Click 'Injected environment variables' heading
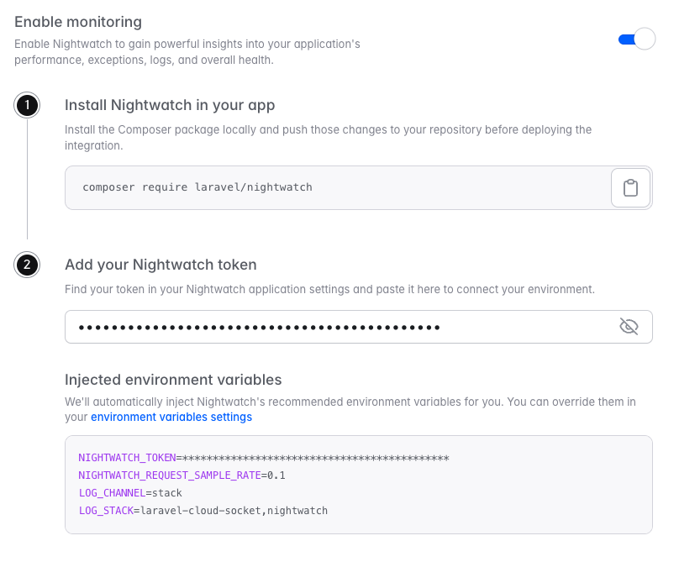Image resolution: width=679 pixels, height=583 pixels. pyautogui.click(x=173, y=380)
